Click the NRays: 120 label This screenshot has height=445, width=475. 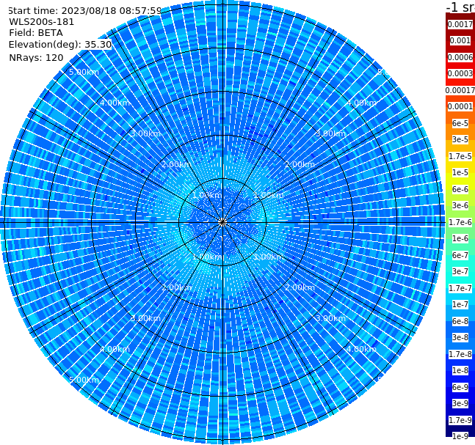click(36, 57)
